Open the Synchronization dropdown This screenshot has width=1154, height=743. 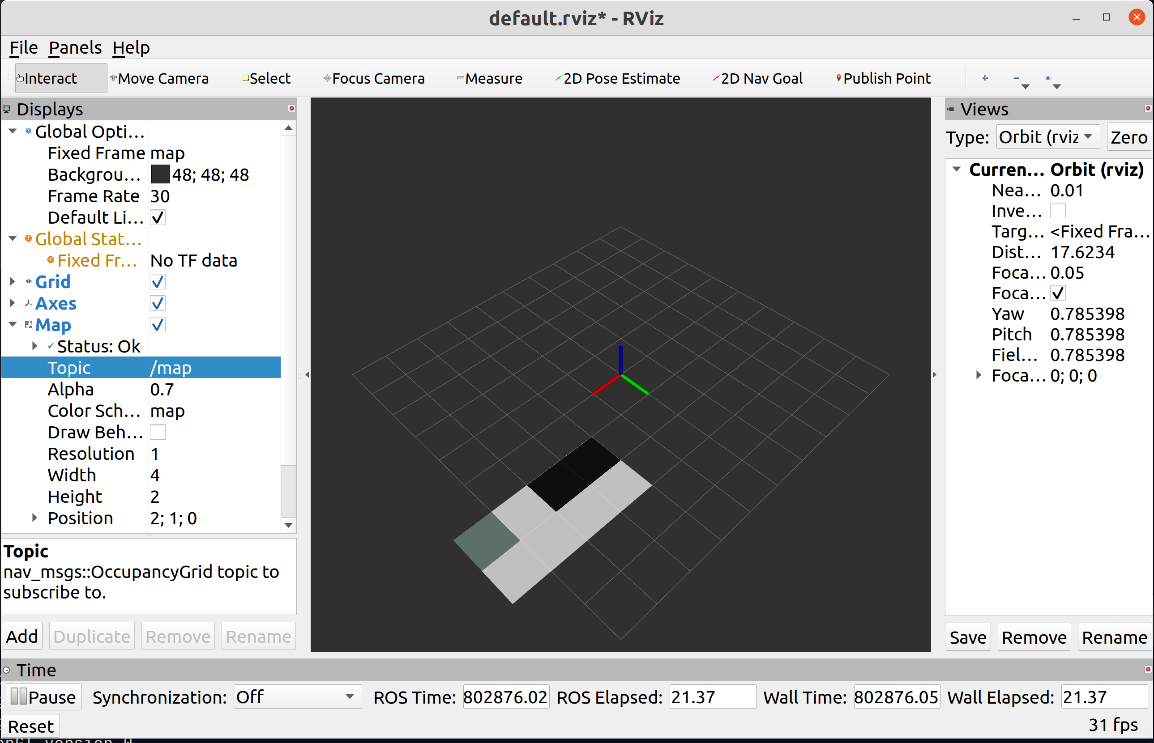296,696
